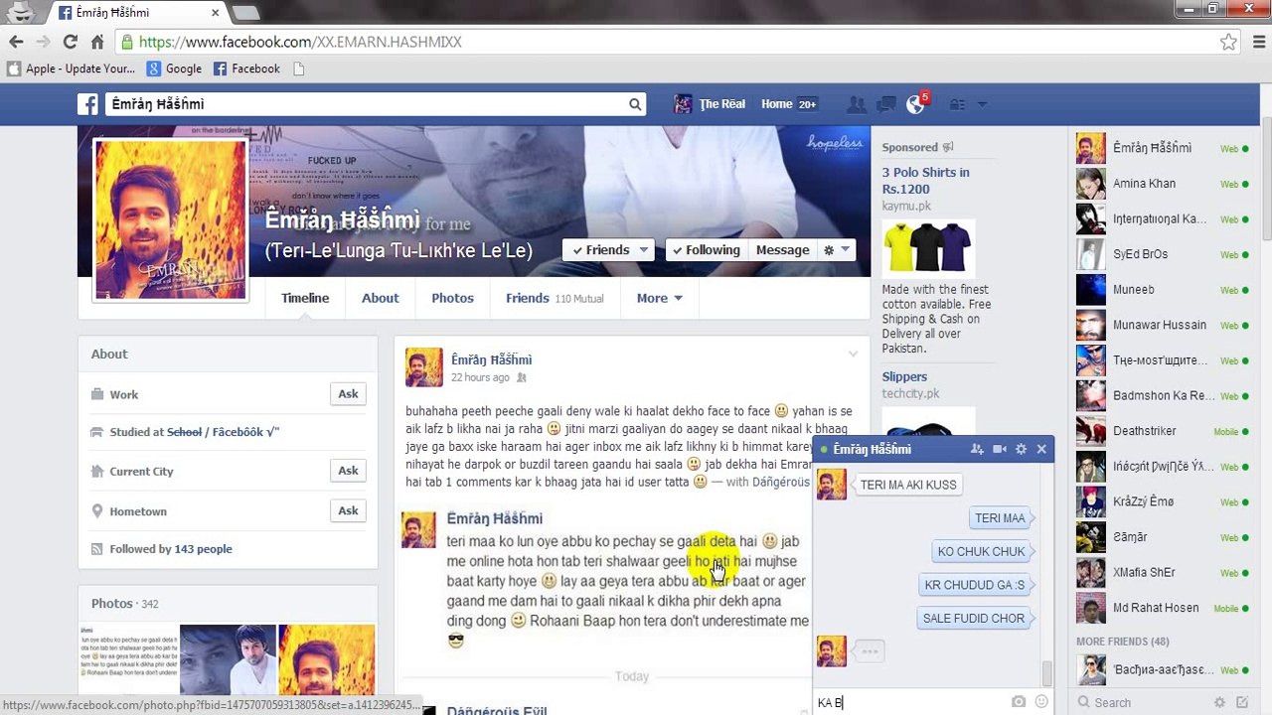The width and height of the screenshot is (1272, 715).
Task: Open the Timeline tab
Action: coord(305,298)
